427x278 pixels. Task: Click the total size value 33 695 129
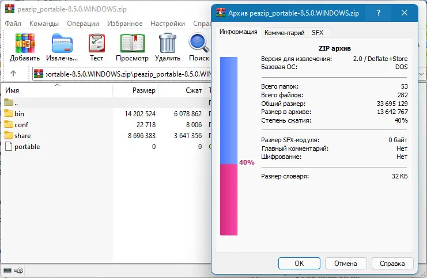[392, 104]
